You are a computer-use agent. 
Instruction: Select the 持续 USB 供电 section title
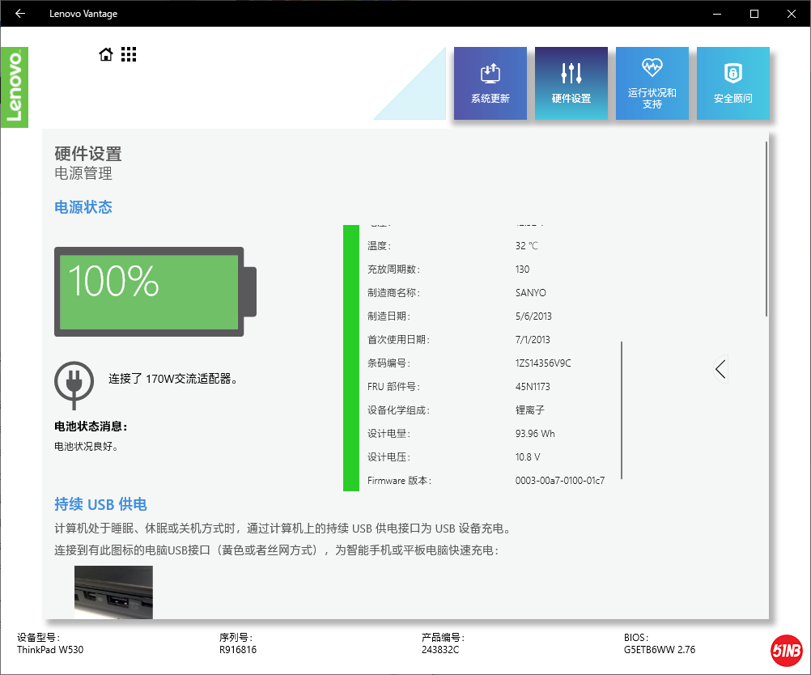[100, 503]
